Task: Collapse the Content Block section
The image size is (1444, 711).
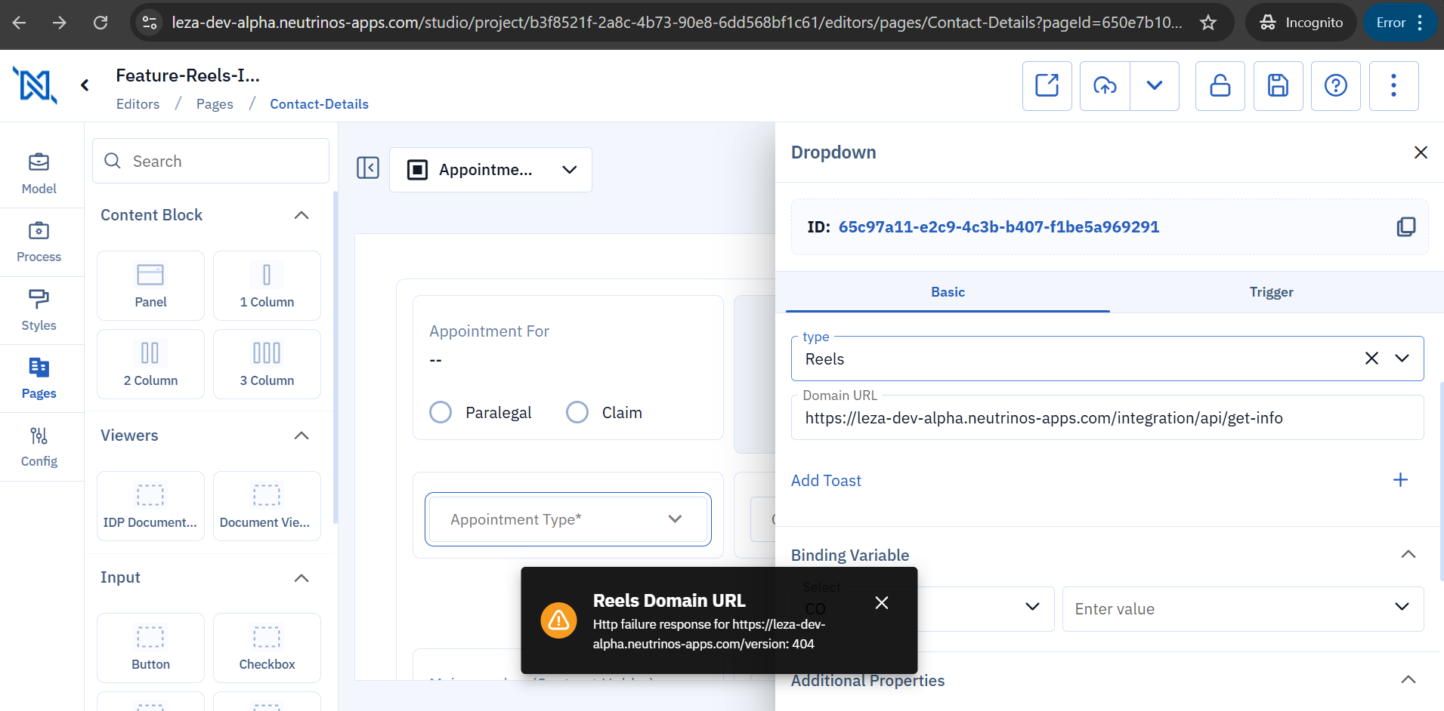Action: (301, 215)
